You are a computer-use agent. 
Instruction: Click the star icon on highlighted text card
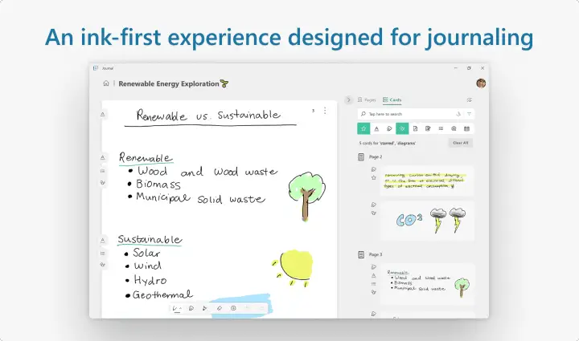374,177
